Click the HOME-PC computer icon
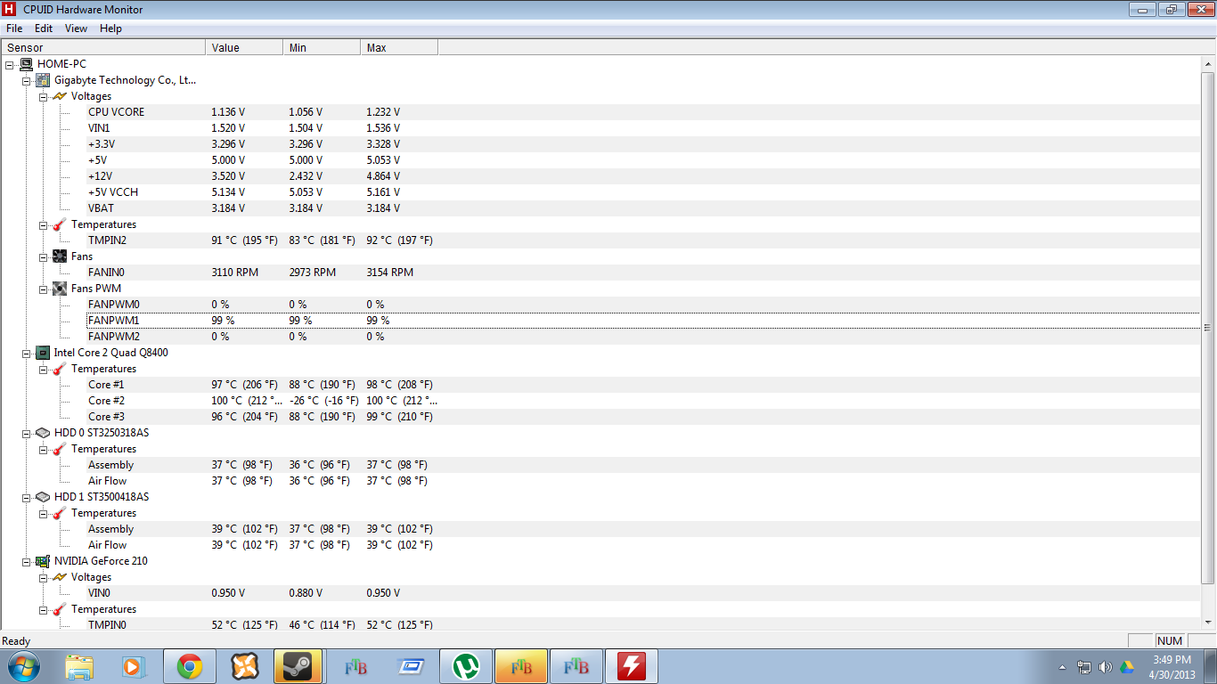The width and height of the screenshot is (1217, 684). [x=26, y=64]
